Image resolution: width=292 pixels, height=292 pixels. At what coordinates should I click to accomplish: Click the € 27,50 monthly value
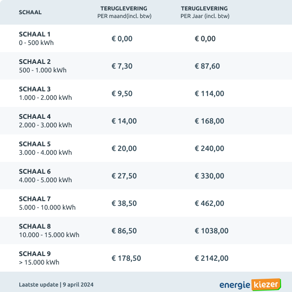[x=124, y=176]
